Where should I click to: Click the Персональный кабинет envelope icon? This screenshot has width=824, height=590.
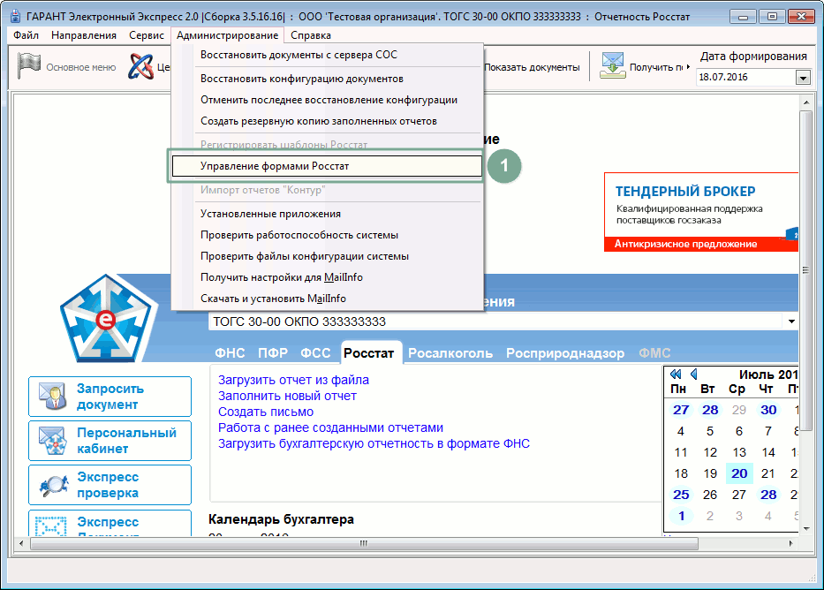(x=53, y=440)
